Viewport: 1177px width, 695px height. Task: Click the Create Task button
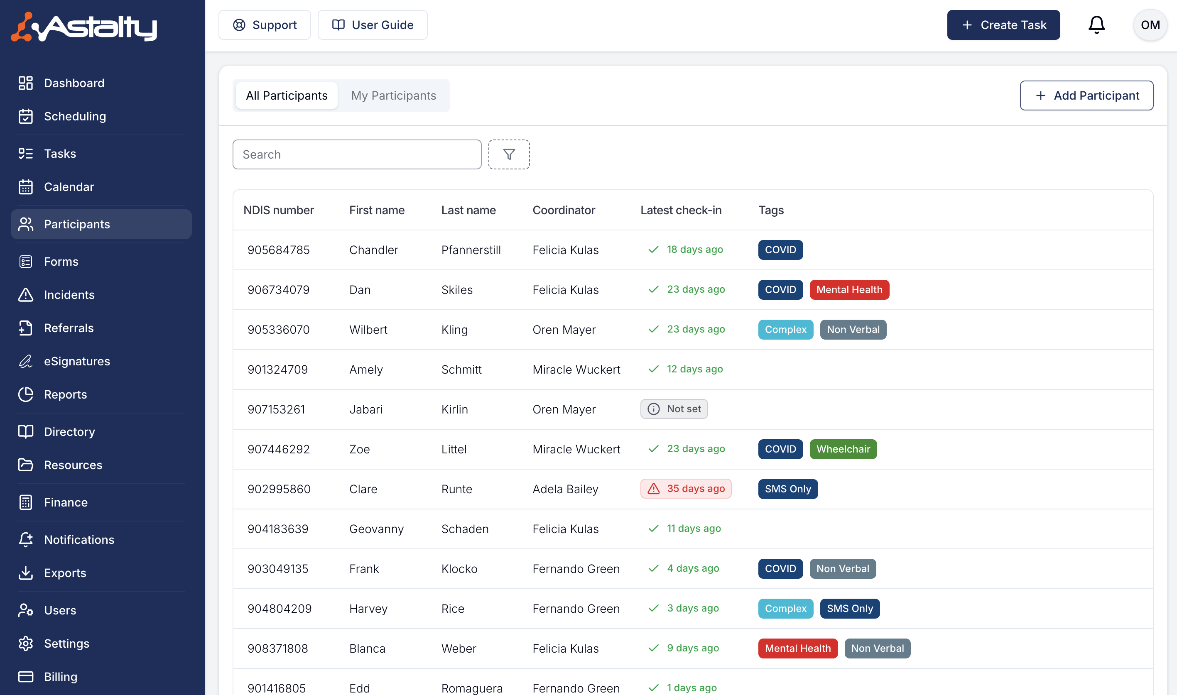(x=1003, y=25)
